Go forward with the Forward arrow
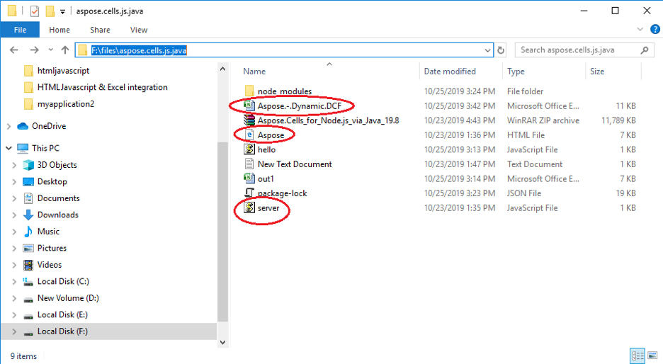 pos(34,50)
